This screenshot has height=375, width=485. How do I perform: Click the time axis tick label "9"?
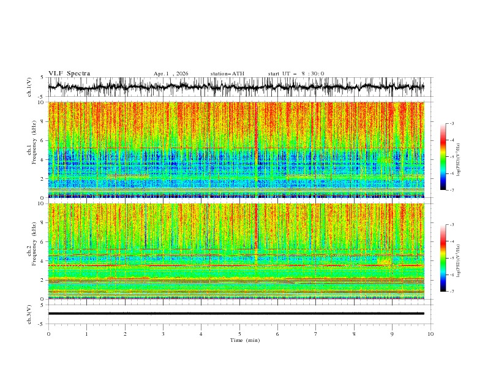tap(392, 334)
